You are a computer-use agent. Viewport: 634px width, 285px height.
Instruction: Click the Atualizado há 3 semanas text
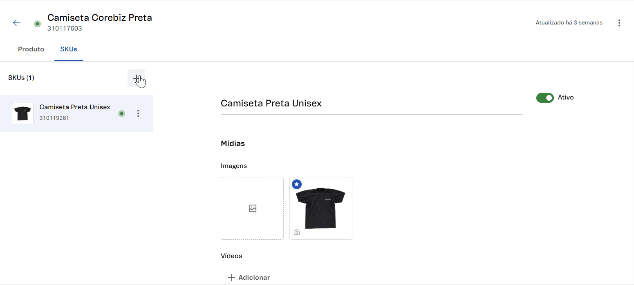(x=569, y=22)
